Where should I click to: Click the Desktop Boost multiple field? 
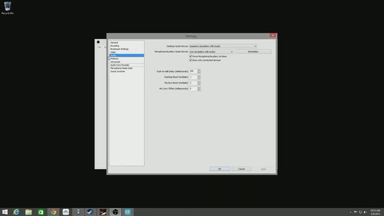click(x=193, y=77)
